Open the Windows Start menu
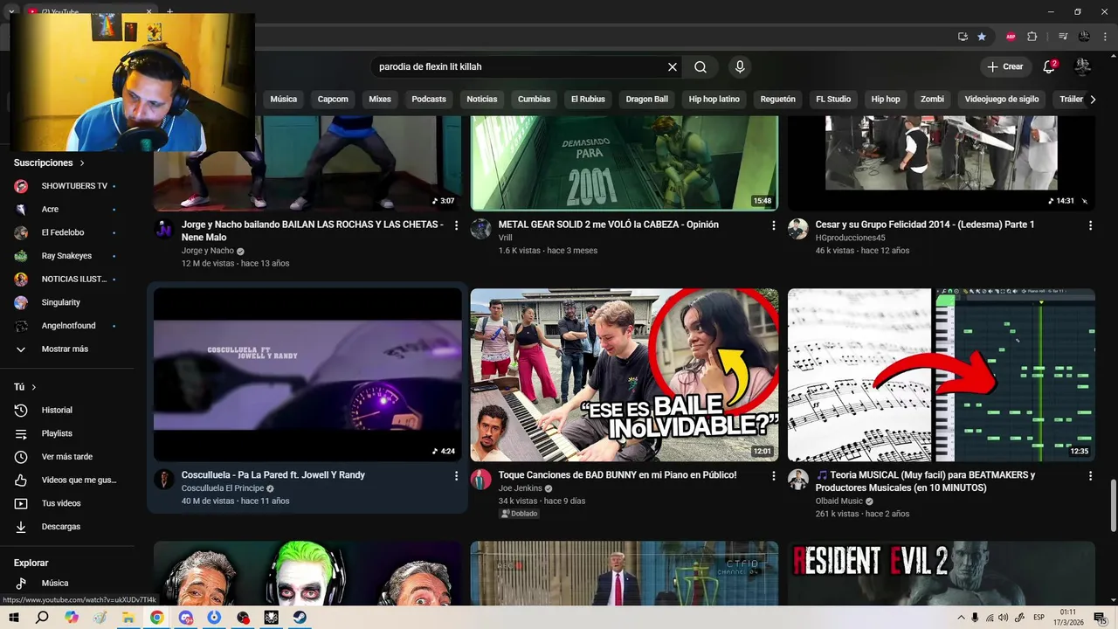This screenshot has width=1118, height=629. coord(14,618)
